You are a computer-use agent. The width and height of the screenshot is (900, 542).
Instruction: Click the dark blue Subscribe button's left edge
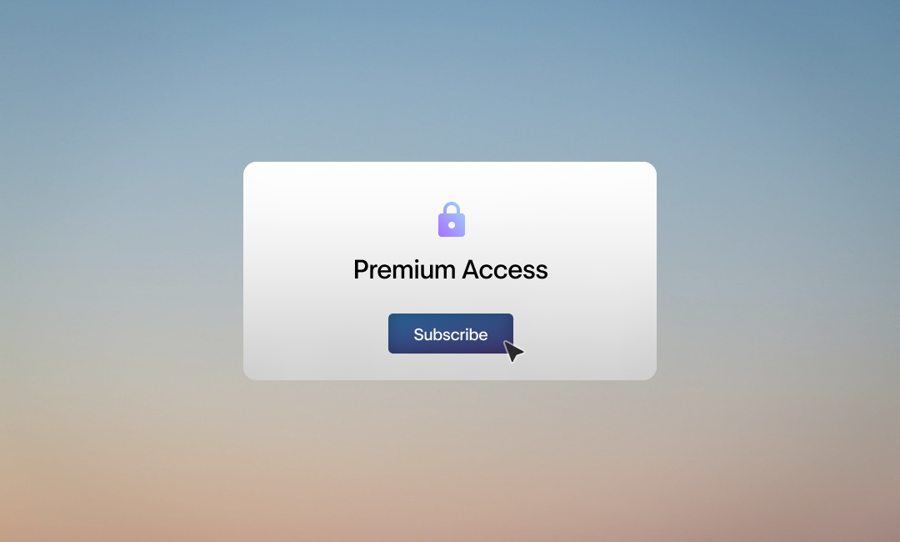pos(391,334)
